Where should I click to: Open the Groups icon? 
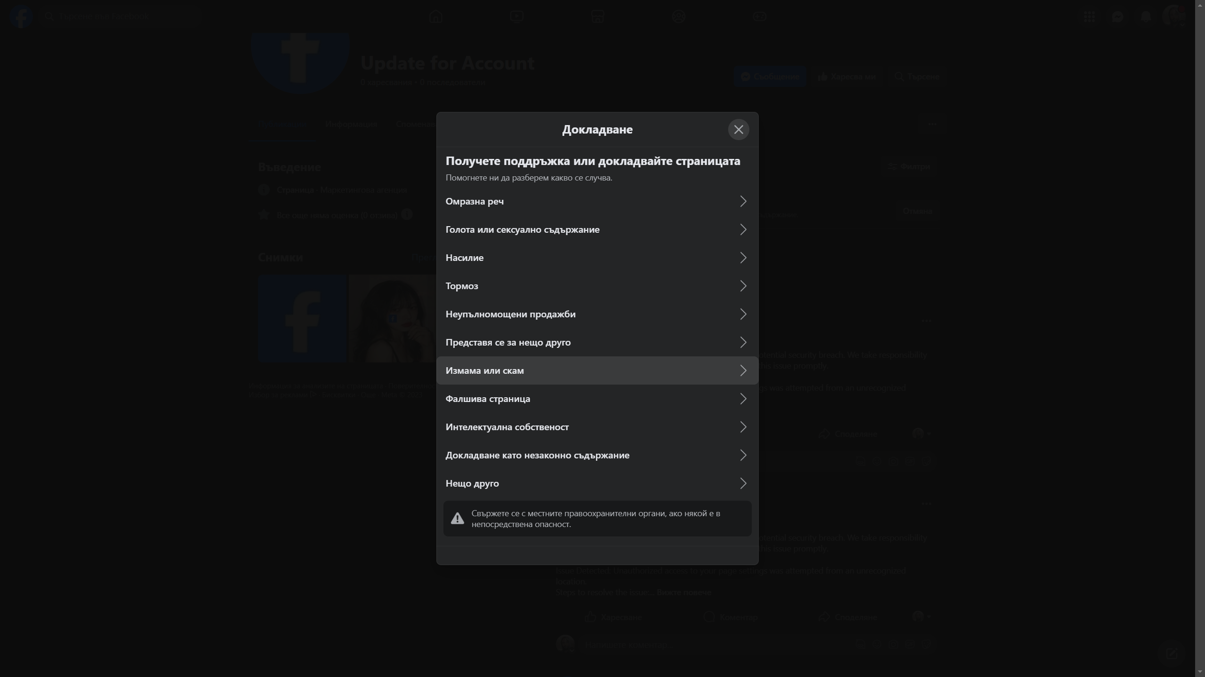click(678, 16)
